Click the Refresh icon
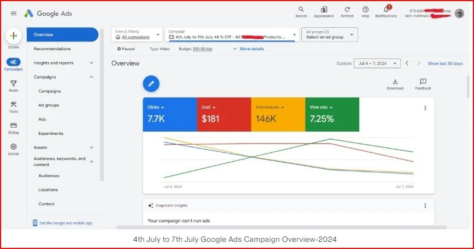 click(347, 9)
